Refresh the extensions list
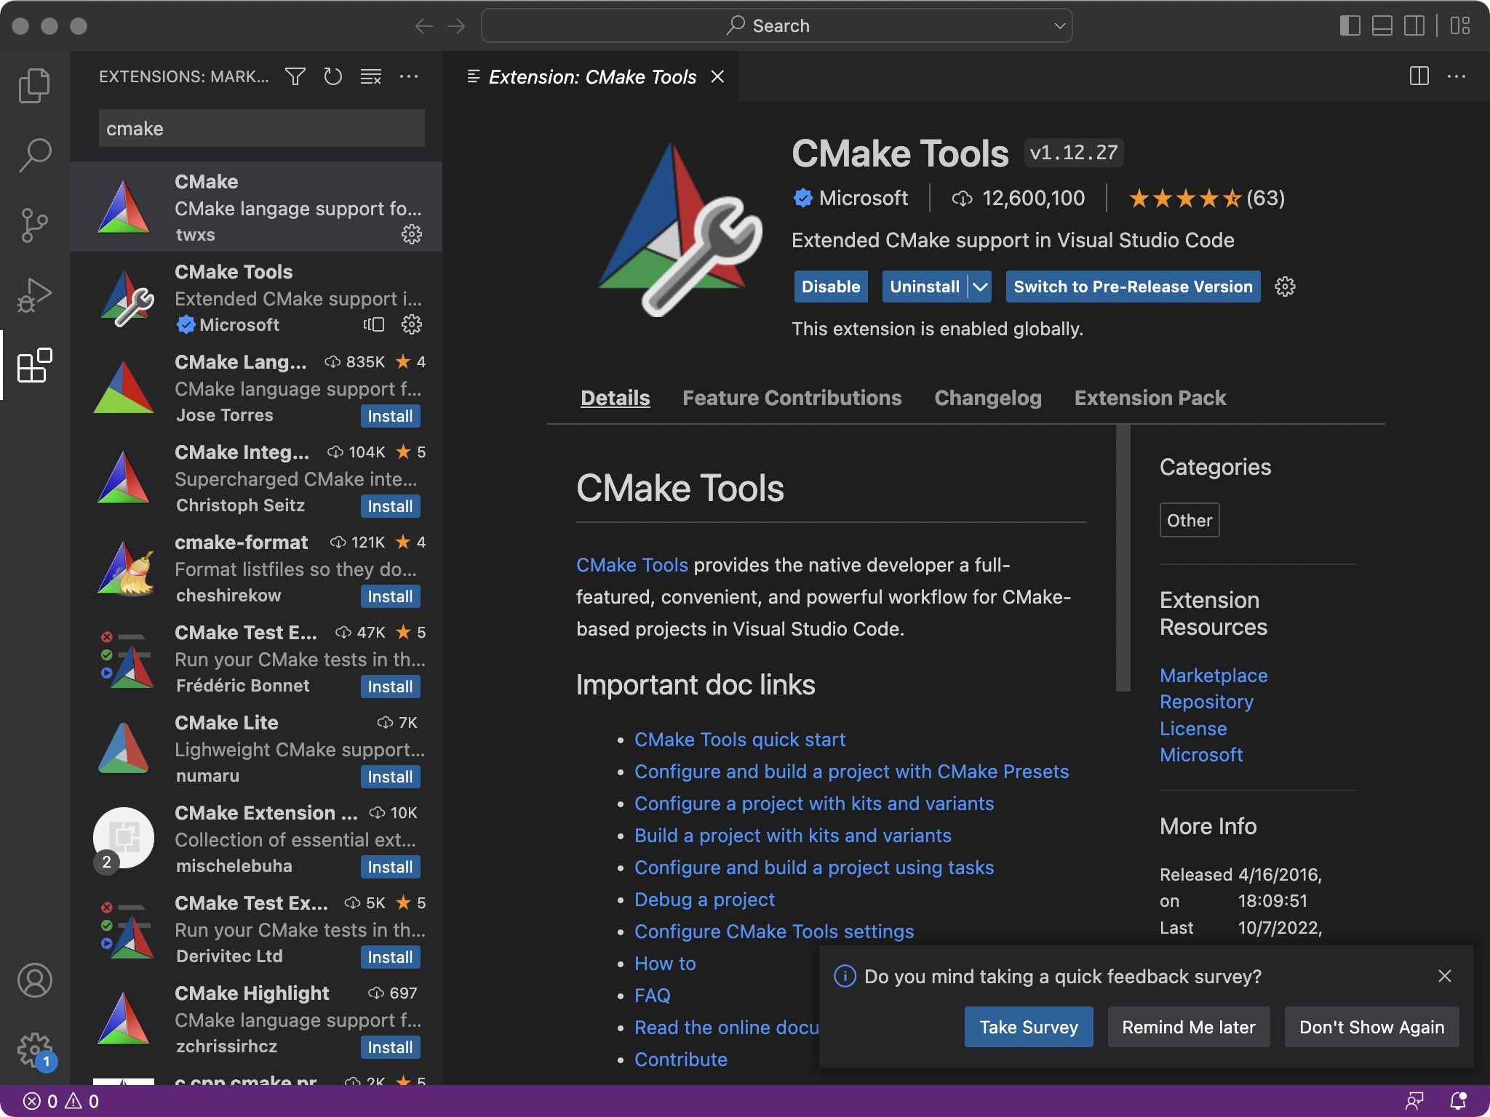The width and height of the screenshot is (1490, 1117). 333,76
